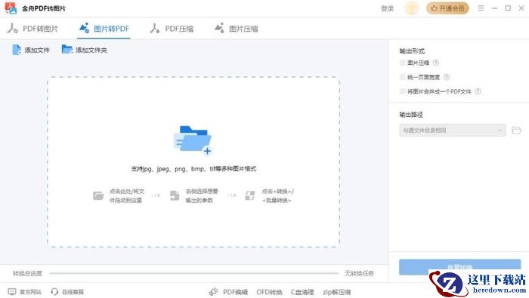Viewport: 529px width, 298px height.
Task: Click the monitor icon for 官方网站
Action: click(x=12, y=292)
